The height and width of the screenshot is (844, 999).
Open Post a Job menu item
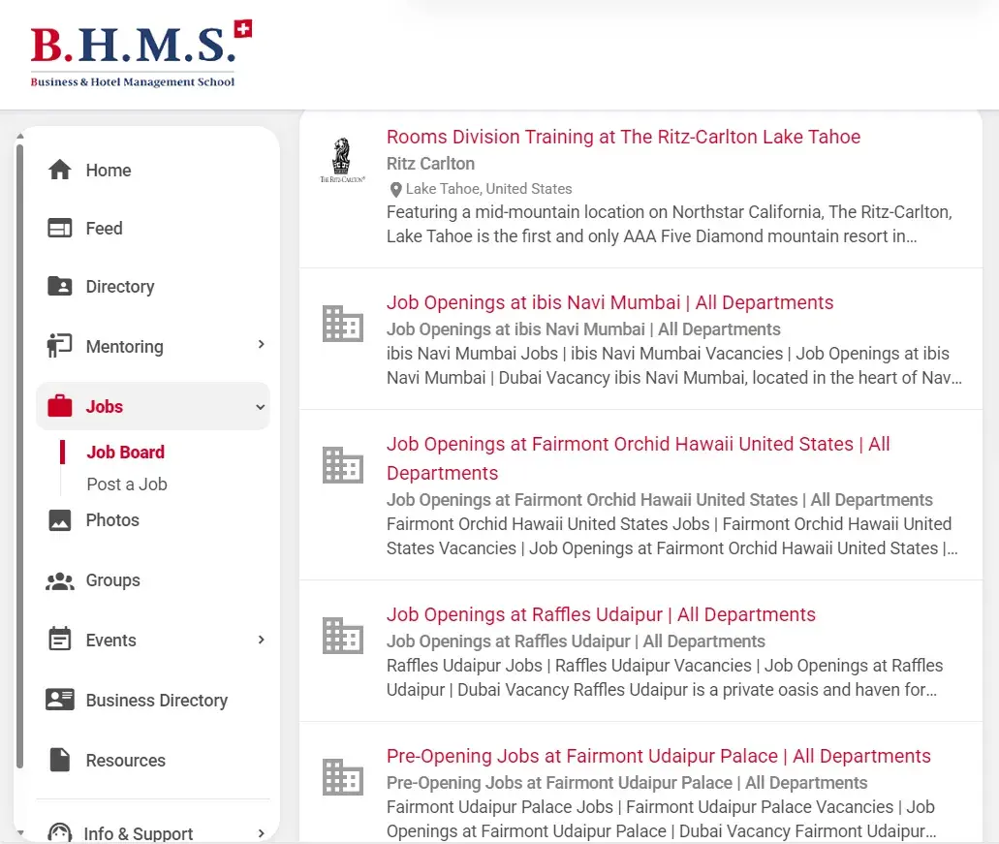point(127,485)
